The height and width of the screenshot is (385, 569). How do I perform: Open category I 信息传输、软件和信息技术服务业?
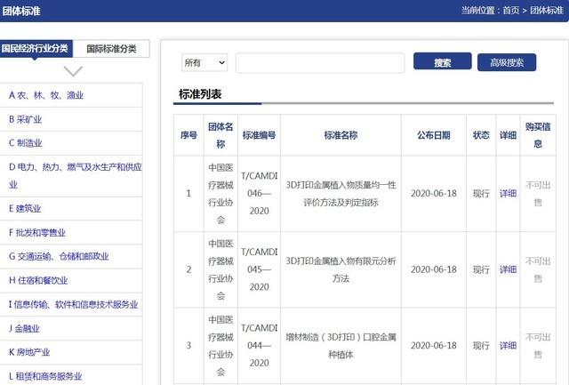pyautogui.click(x=73, y=304)
